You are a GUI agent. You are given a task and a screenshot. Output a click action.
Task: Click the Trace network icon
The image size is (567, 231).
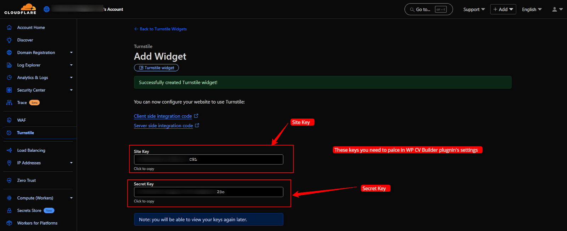click(9, 103)
